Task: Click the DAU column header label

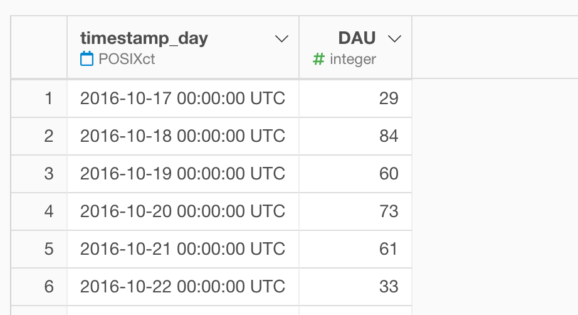Action: (357, 38)
